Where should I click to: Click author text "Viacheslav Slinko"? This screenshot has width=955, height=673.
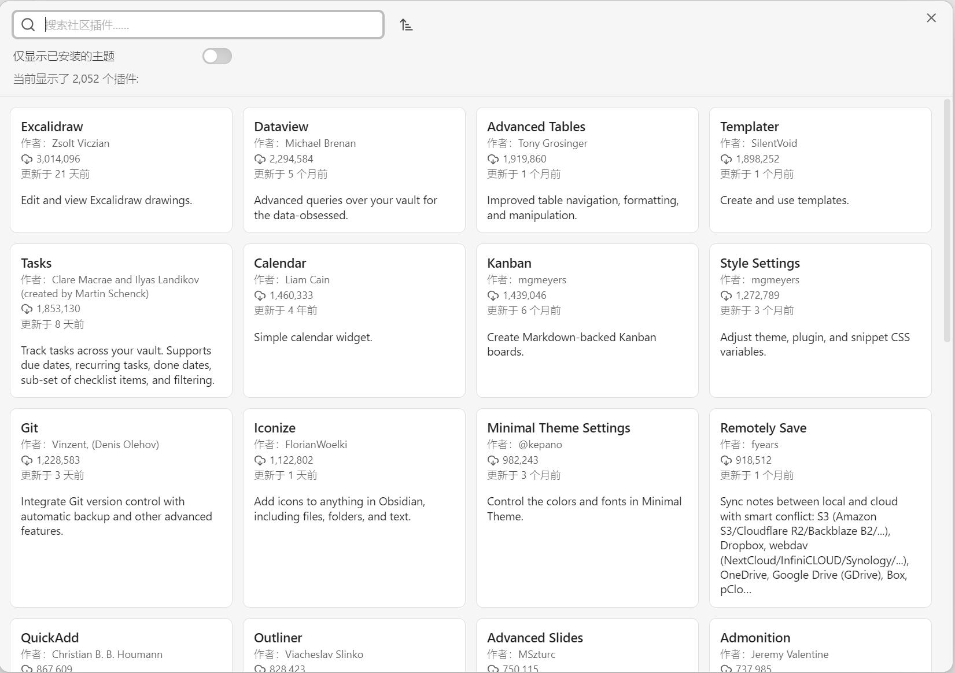click(x=324, y=654)
